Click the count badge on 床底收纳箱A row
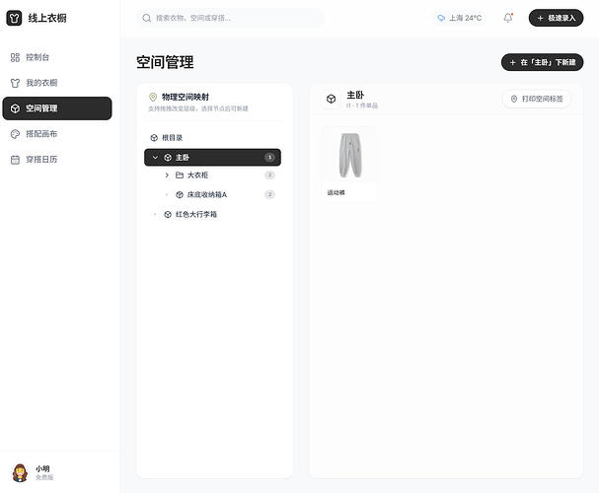The height and width of the screenshot is (493, 599). (x=269, y=194)
